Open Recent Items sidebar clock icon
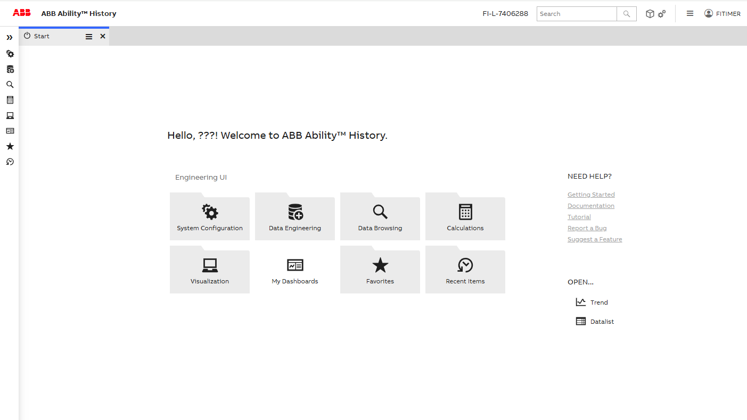 pyautogui.click(x=10, y=162)
